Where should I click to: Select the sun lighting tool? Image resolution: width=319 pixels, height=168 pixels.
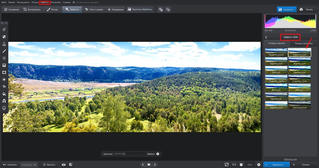[x=4, y=79]
